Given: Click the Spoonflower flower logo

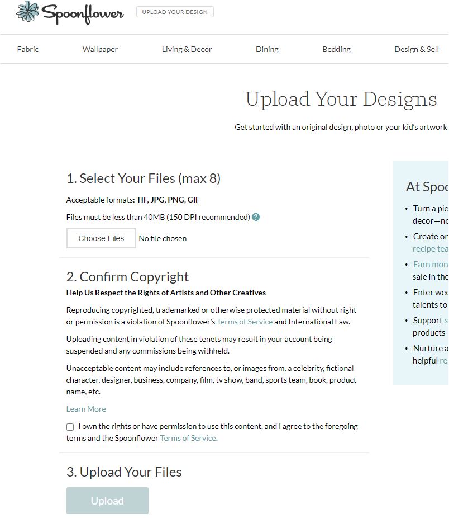Looking at the screenshot, I should pos(28,11).
